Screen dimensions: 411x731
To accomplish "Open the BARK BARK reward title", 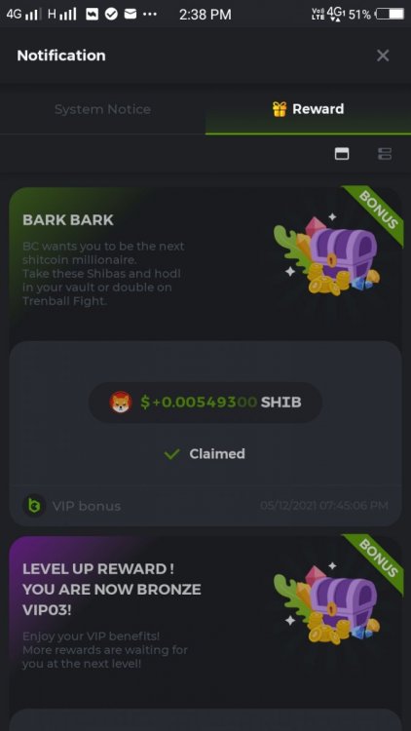I will point(68,220).
